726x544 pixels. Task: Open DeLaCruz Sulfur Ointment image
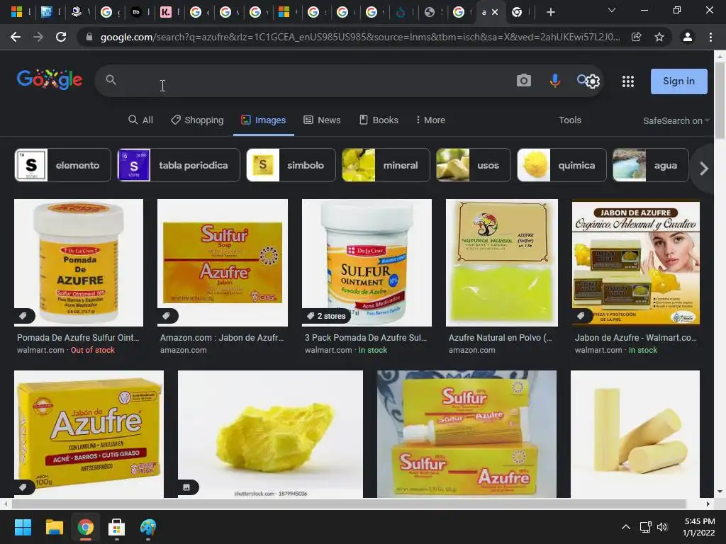point(367,263)
